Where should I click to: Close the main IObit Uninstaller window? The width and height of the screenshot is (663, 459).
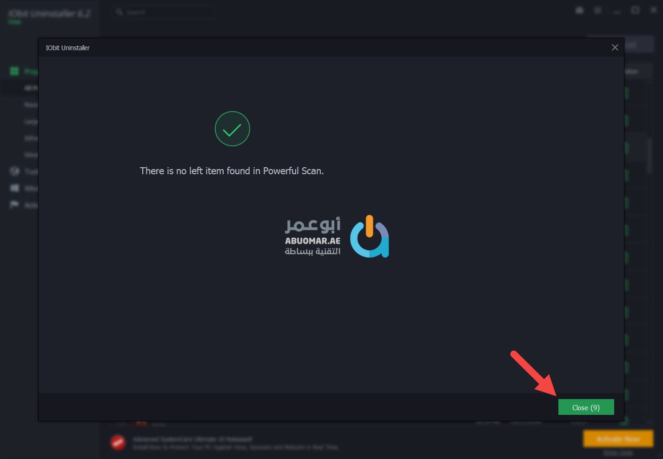(x=653, y=10)
